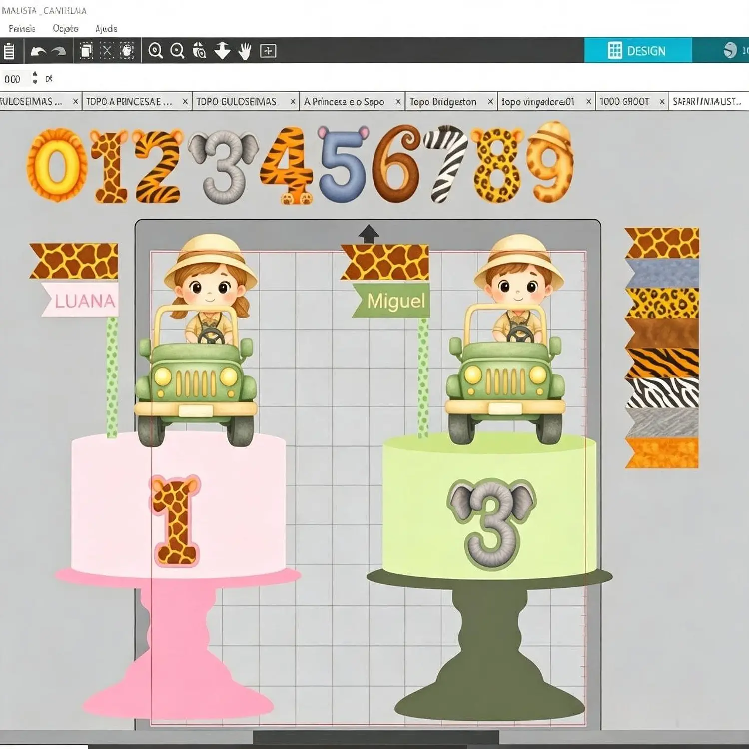Redo the undone action
This screenshot has height=749, width=749.
click(59, 51)
